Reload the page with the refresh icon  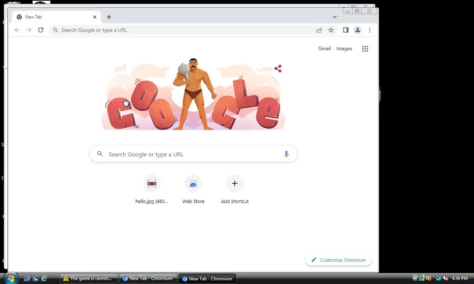(x=41, y=30)
